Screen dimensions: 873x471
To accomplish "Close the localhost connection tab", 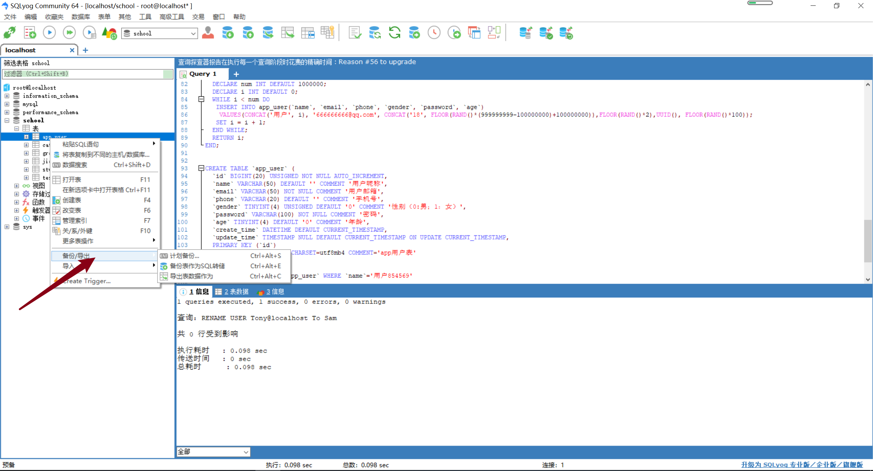I will pos(72,50).
